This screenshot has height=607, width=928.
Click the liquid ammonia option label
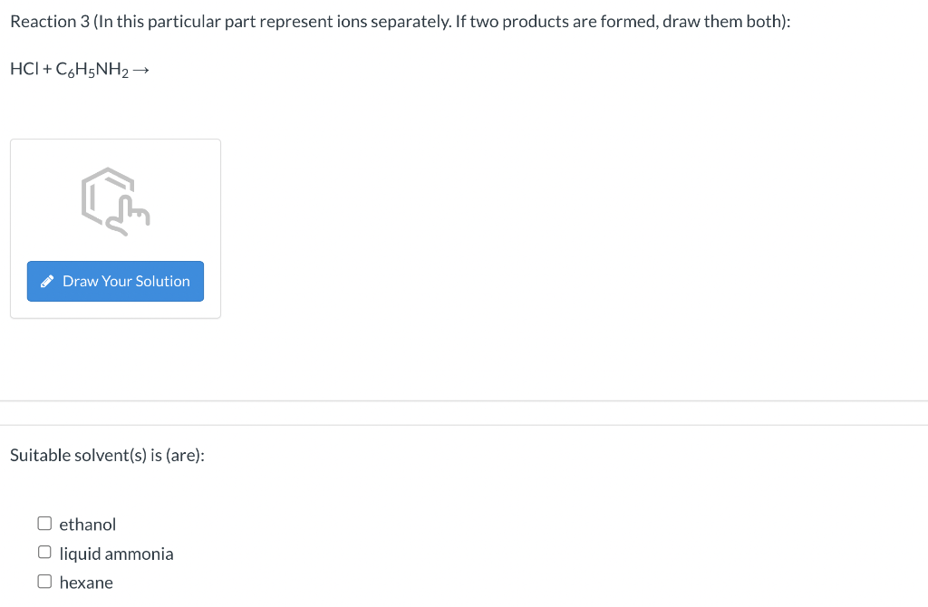click(116, 554)
